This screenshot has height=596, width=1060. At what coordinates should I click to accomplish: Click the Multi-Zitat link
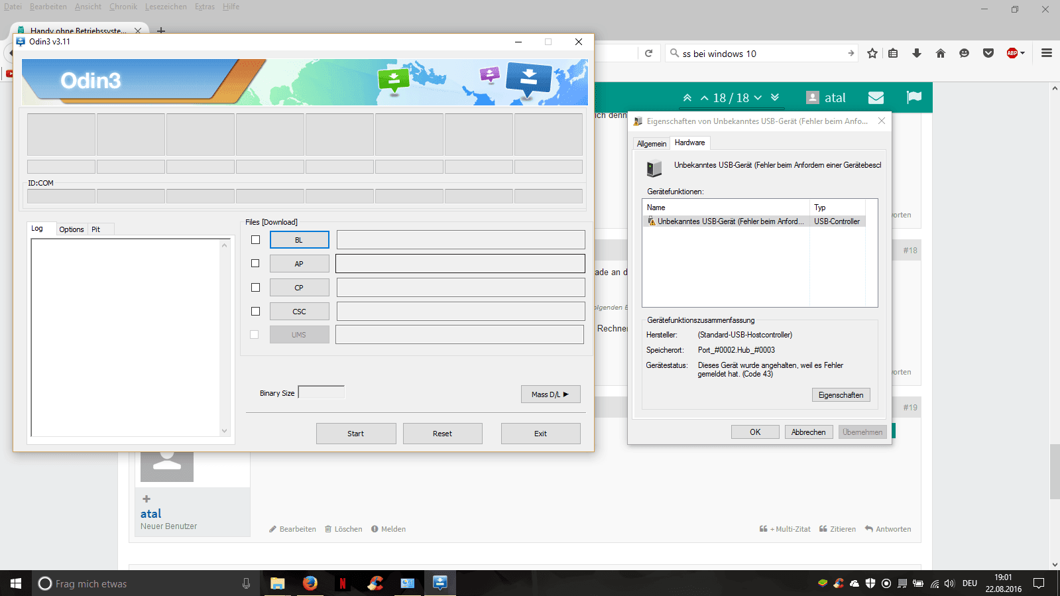click(785, 529)
